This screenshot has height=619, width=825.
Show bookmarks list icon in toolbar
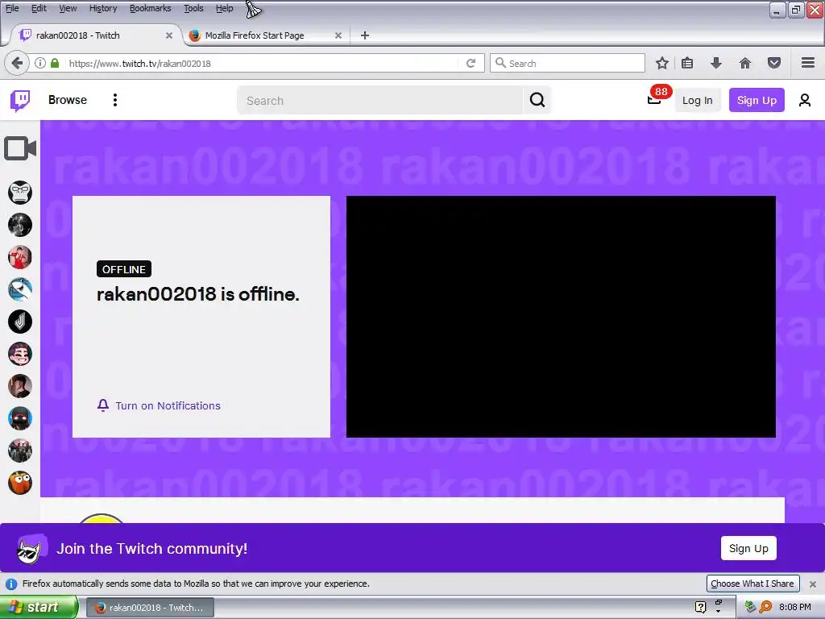[687, 63]
